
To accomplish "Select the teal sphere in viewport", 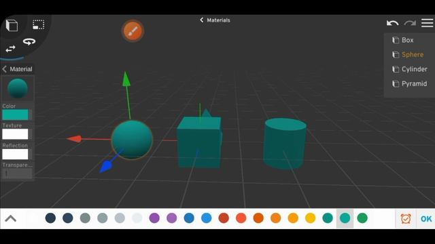I will click(132, 140).
